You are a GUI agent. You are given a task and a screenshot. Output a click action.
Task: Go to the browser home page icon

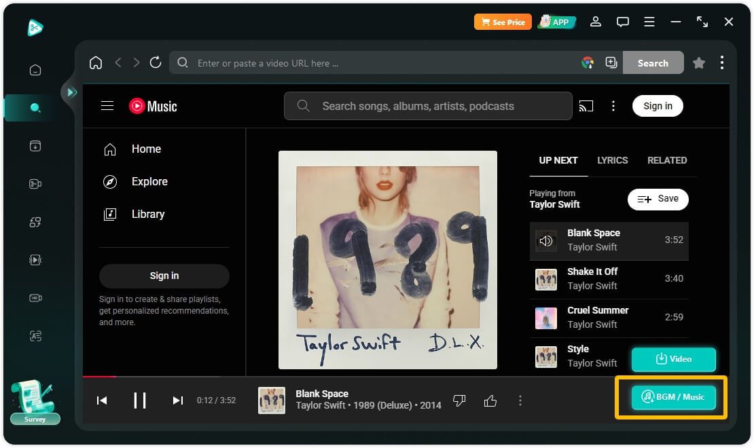click(x=96, y=62)
